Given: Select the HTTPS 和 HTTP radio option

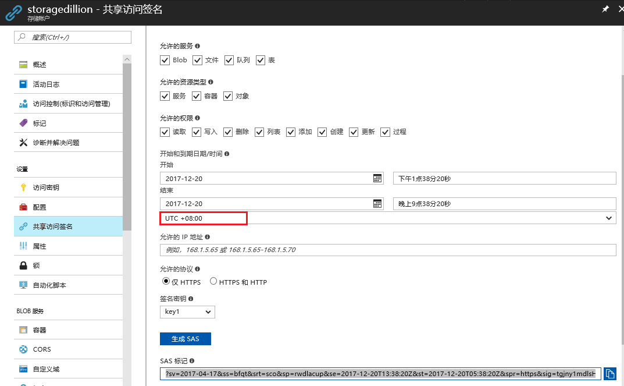Looking at the screenshot, I should click(x=213, y=282).
